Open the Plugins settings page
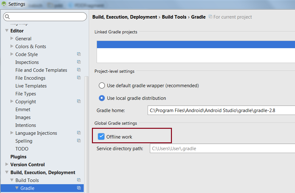The image size is (295, 193). [18, 156]
